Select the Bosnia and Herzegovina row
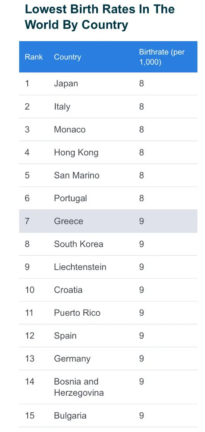Screen dimensions: 205x432 [x=108, y=387]
